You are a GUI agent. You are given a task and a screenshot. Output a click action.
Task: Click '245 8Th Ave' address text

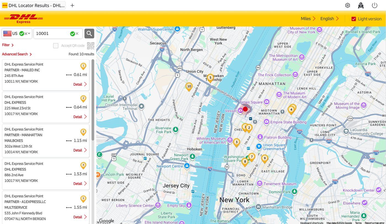pyautogui.click(x=14, y=76)
